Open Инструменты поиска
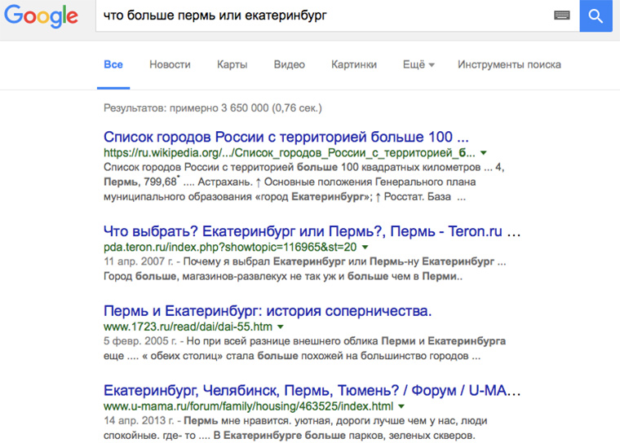This screenshot has width=620, height=443. 509,64
